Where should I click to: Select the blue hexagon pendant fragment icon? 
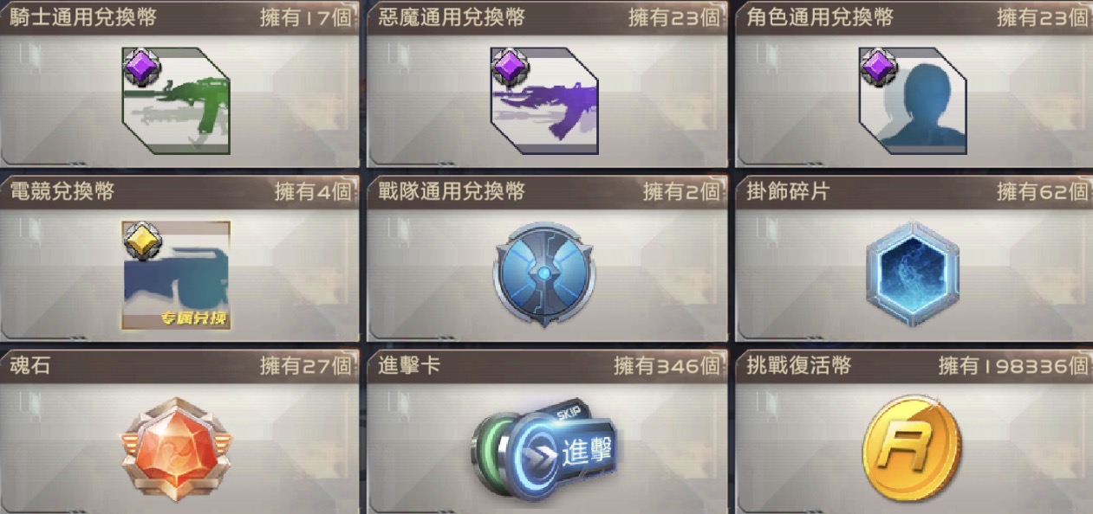[x=913, y=274]
